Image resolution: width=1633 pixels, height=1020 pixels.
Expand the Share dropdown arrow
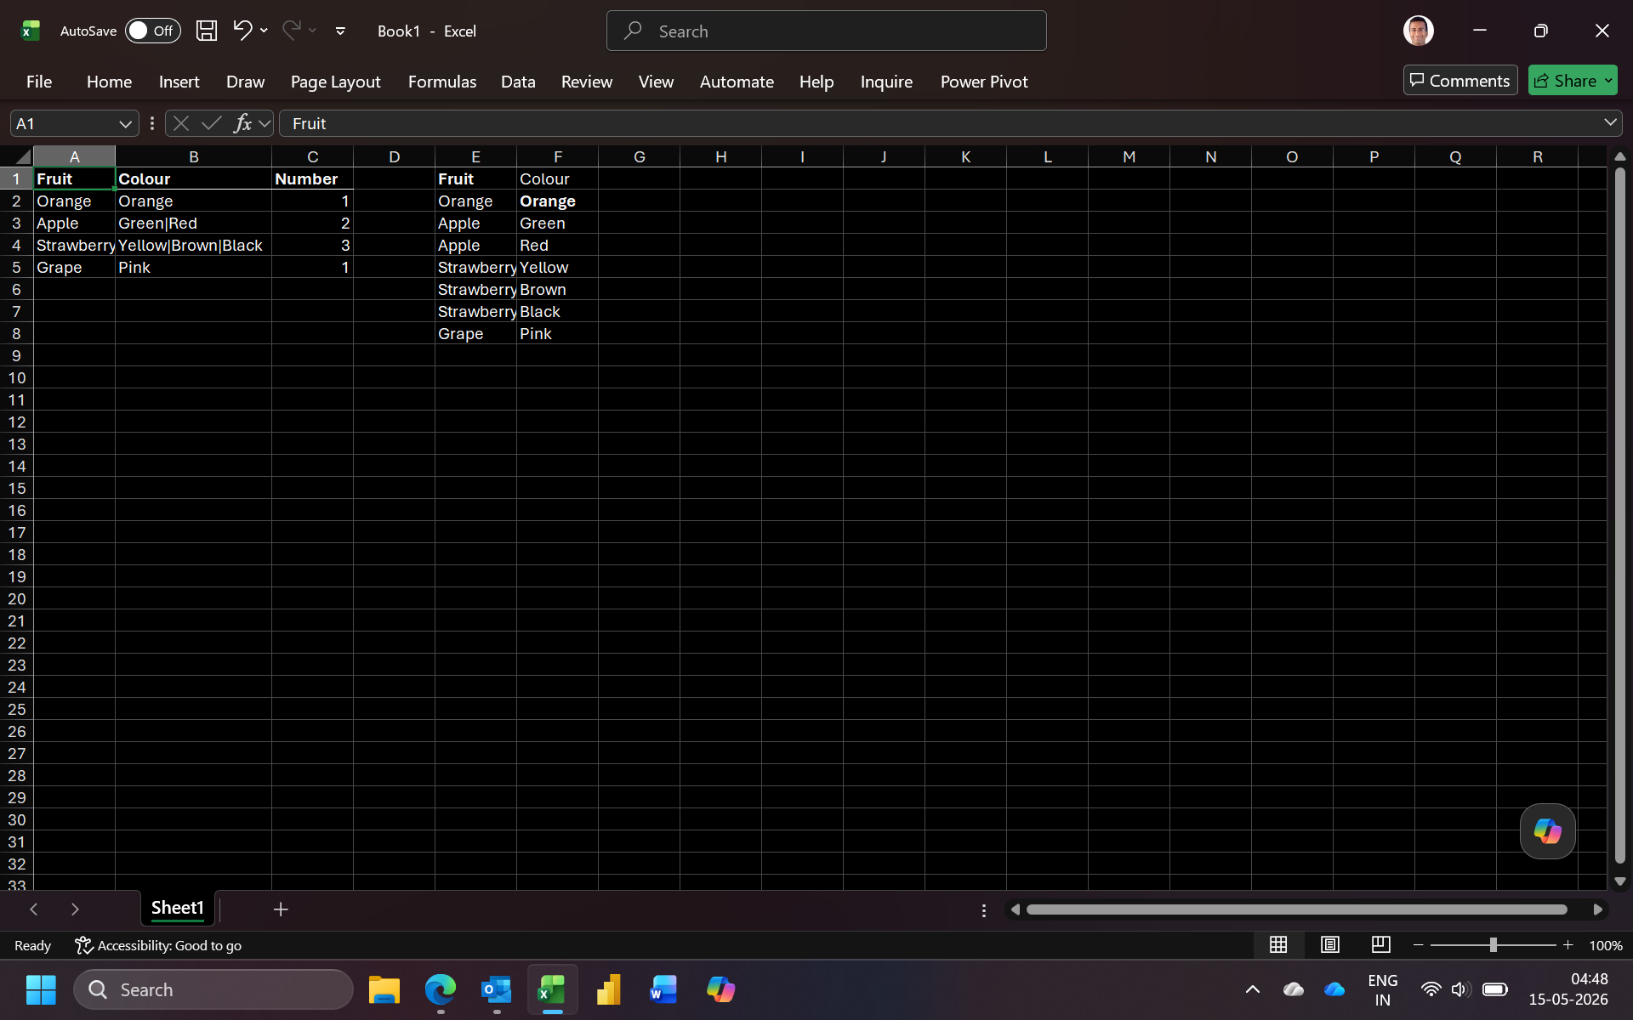(1608, 81)
